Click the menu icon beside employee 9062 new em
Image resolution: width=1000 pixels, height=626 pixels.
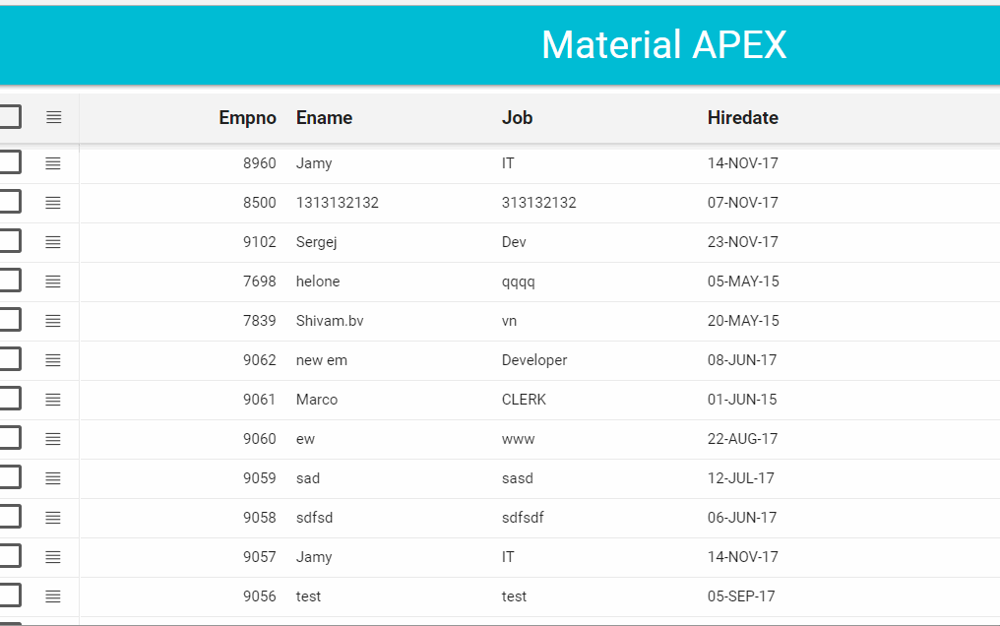pyautogui.click(x=53, y=359)
